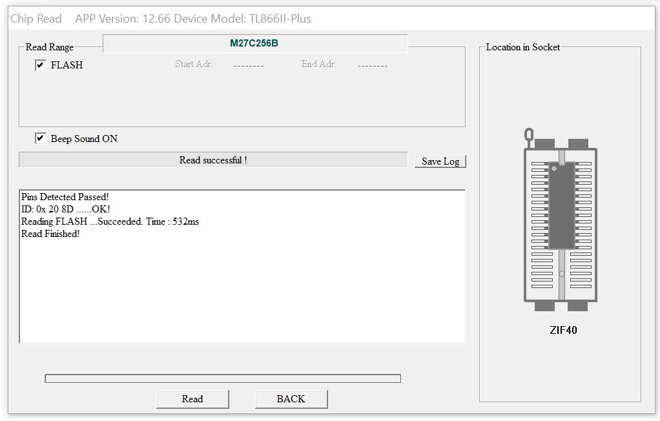Click the read progress bar
This screenshot has height=421, width=660.
tap(222, 378)
